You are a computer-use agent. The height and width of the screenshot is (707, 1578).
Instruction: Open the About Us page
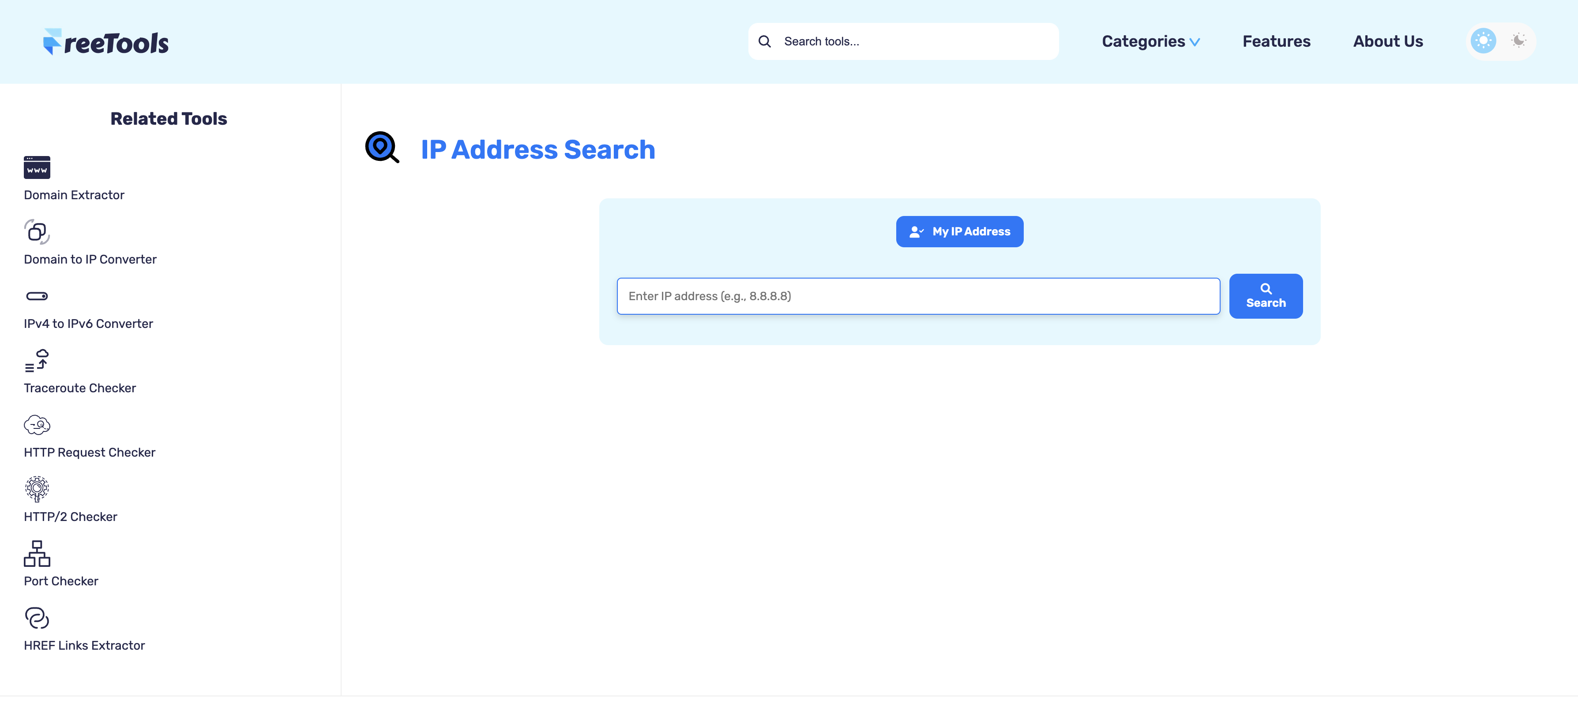1387,41
